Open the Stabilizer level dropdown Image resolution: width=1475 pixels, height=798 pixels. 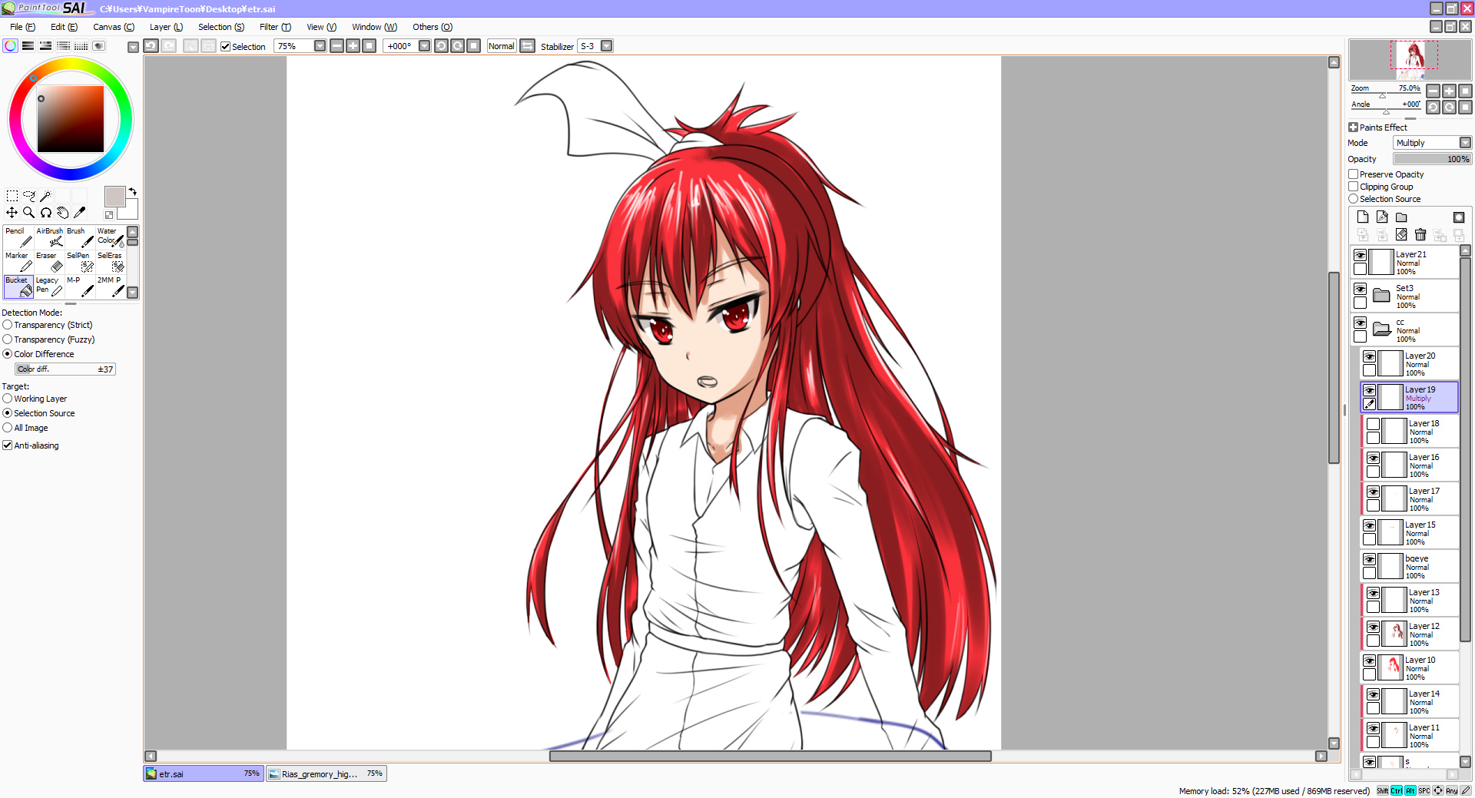coord(607,46)
